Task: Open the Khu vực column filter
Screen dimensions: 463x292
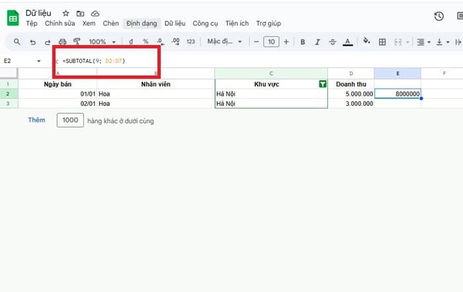Action: pos(322,84)
